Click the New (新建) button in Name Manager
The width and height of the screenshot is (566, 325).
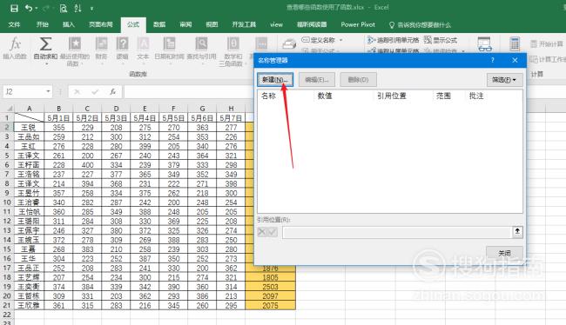coord(275,80)
